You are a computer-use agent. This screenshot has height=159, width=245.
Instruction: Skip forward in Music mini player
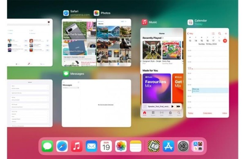click(x=178, y=106)
